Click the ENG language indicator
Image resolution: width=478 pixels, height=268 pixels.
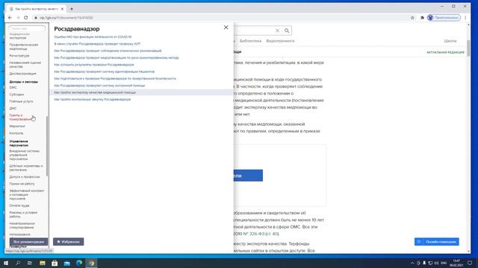click(444, 263)
